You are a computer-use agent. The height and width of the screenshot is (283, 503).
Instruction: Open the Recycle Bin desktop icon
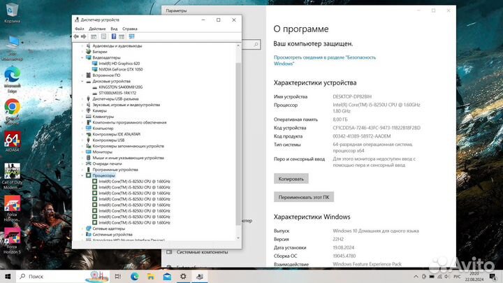[x=12, y=13]
